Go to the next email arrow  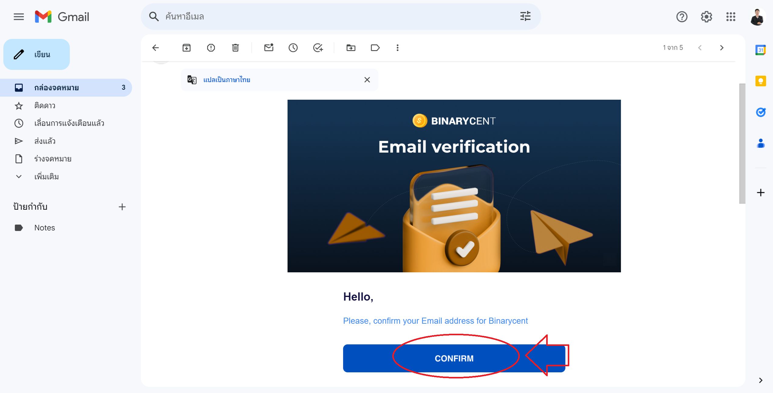point(722,48)
